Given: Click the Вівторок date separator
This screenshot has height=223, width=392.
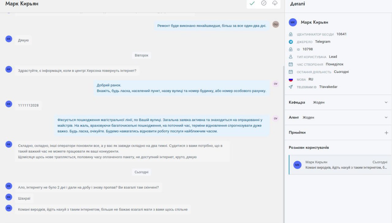Looking at the screenshot, I should pyautogui.click(x=141, y=56).
